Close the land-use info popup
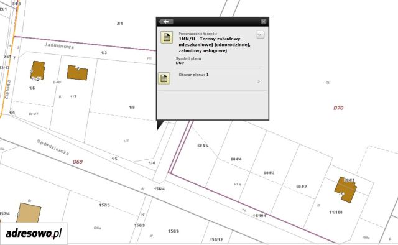The width and height of the screenshot is (398, 245). 264,22
